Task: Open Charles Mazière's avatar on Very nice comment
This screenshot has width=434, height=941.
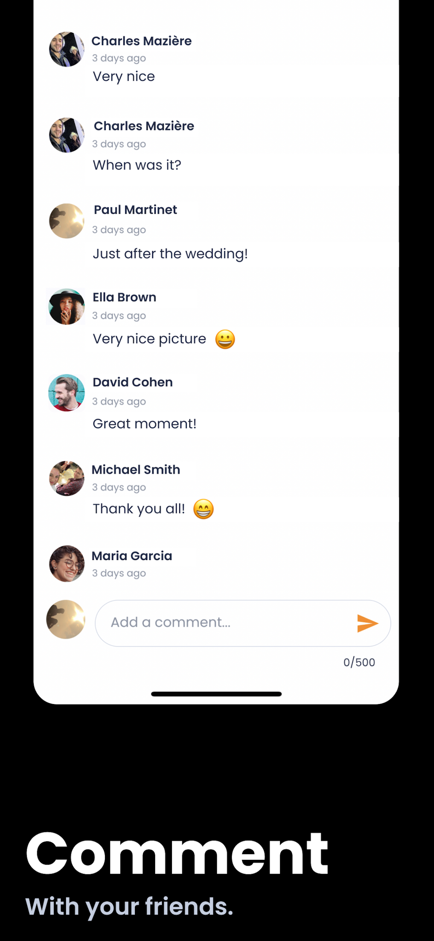Action: click(67, 49)
